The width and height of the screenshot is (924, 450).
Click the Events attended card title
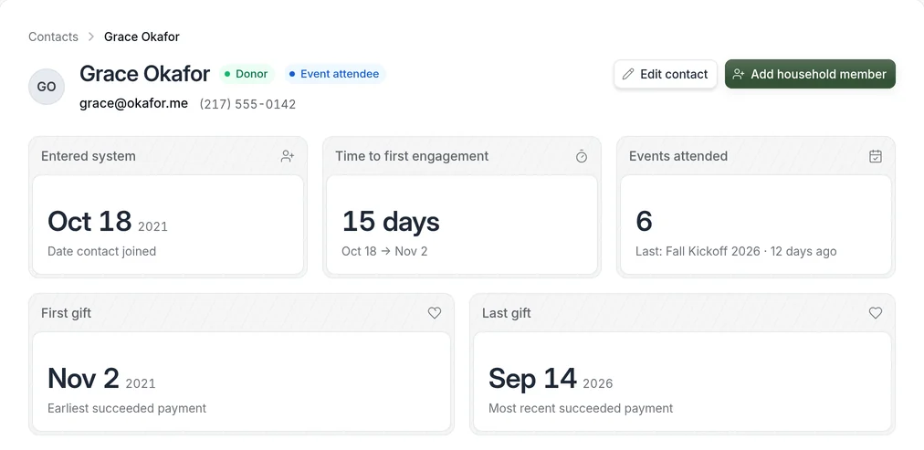(678, 156)
